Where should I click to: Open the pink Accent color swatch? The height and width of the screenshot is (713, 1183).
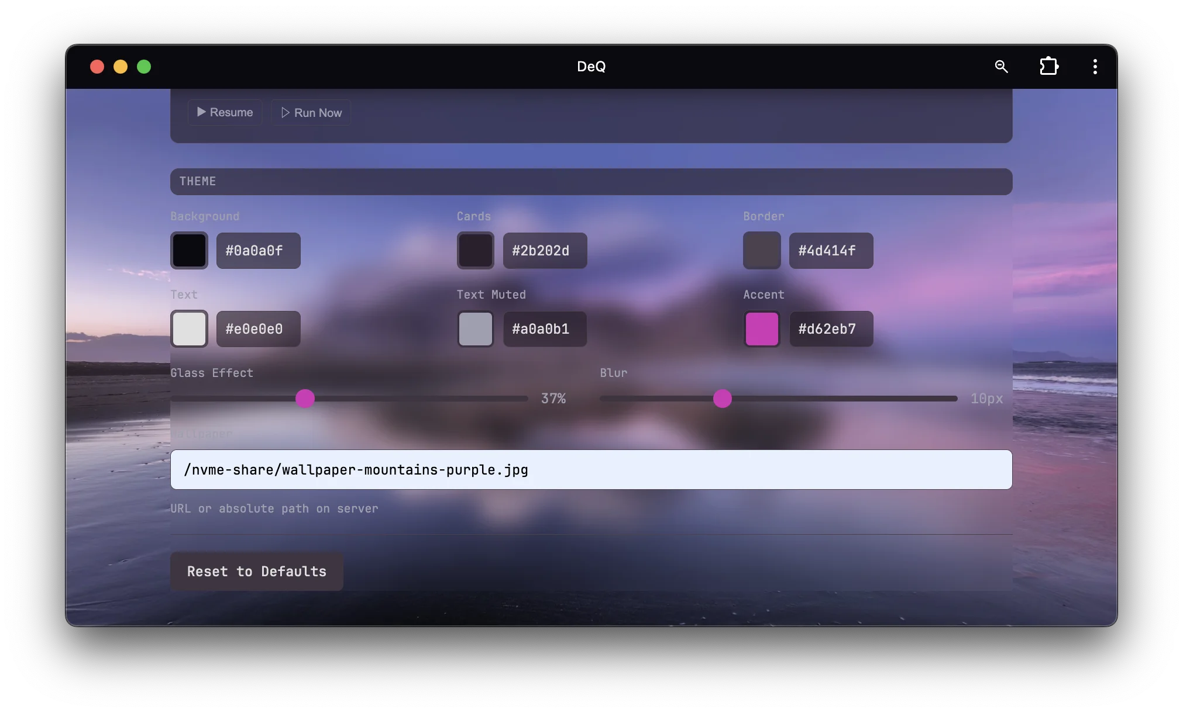point(762,328)
